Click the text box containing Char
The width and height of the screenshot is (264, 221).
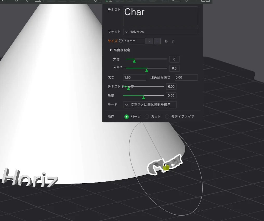161,16
